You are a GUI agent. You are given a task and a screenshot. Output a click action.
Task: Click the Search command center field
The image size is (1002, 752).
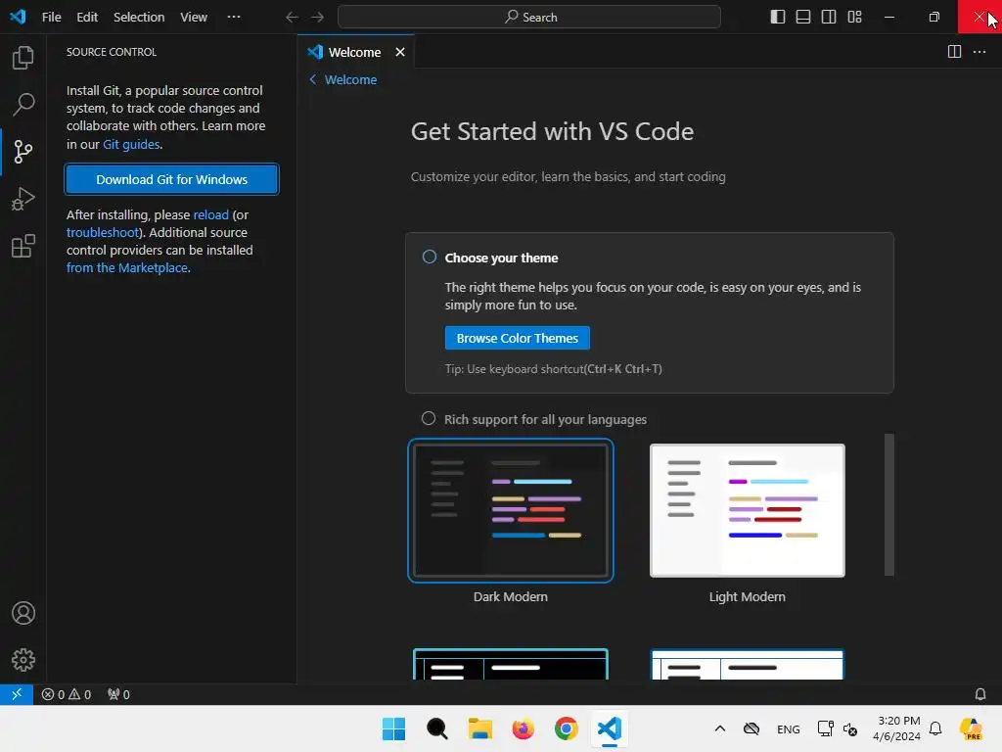tap(529, 18)
